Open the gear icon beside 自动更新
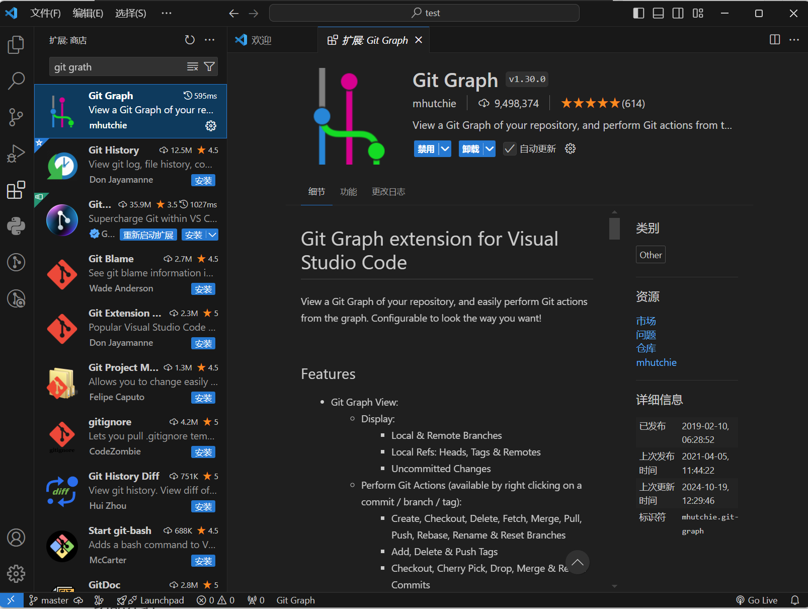 pos(570,148)
